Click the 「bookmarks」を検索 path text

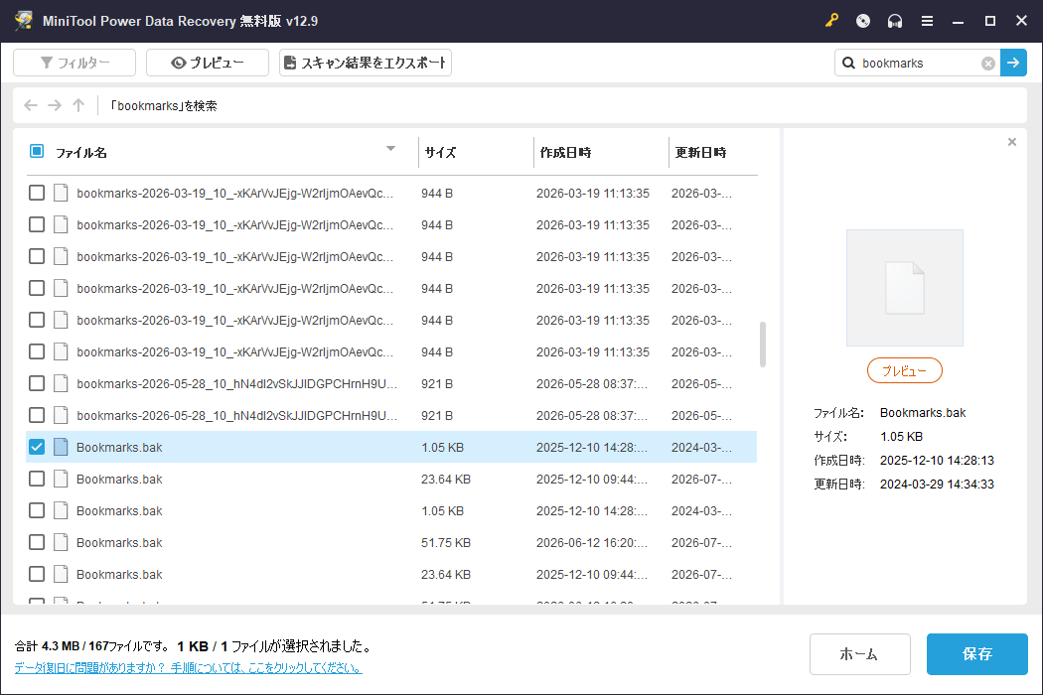pos(163,106)
